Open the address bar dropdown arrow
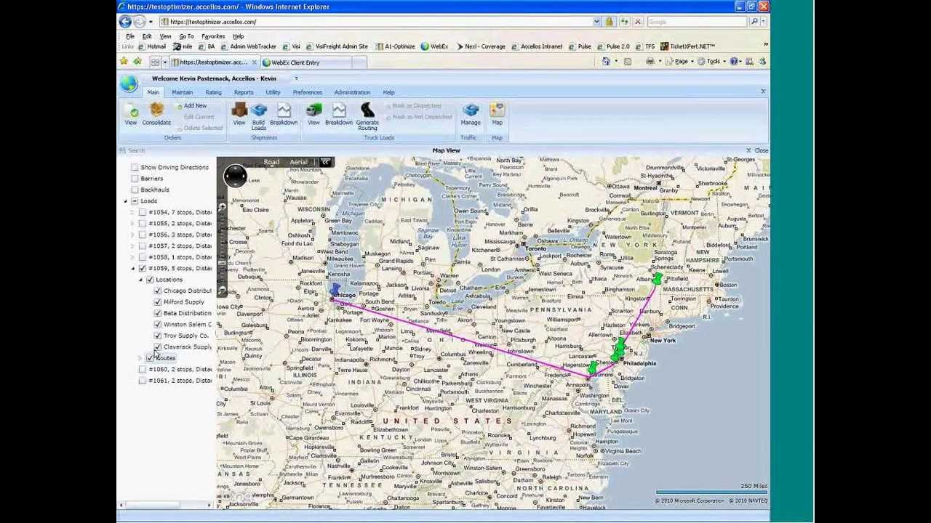 (596, 22)
